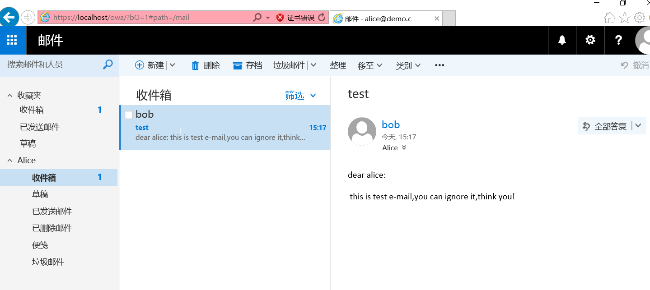Click the 删除 trash icon to delete mail
The height and width of the screenshot is (290, 650).
[194, 65]
